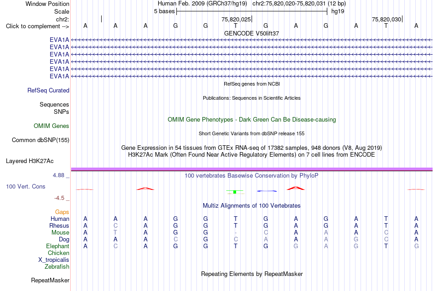Click 'Click to complement -->' to flip the bases
433x291 pixels.
[37, 26]
